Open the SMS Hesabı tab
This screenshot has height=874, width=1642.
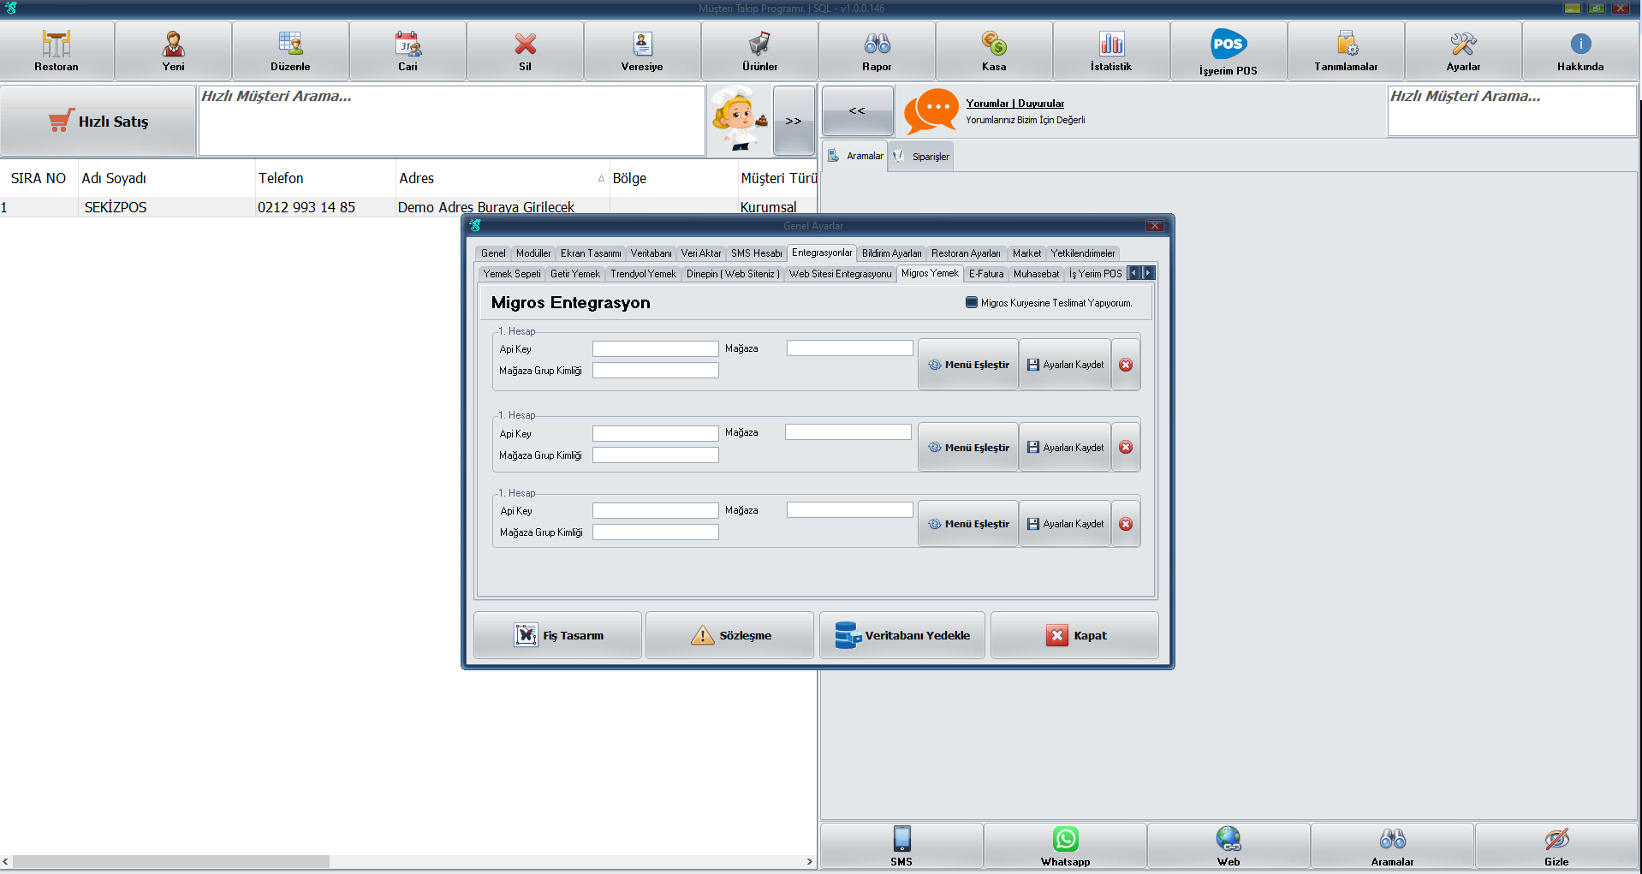click(756, 253)
